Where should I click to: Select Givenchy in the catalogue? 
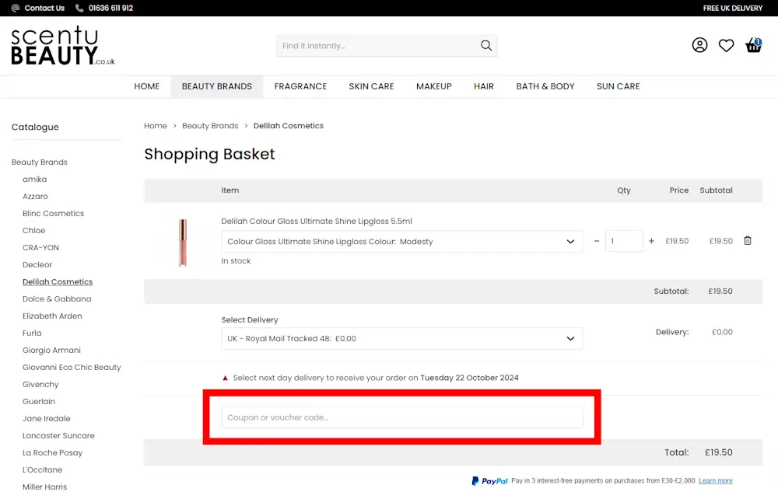(40, 385)
